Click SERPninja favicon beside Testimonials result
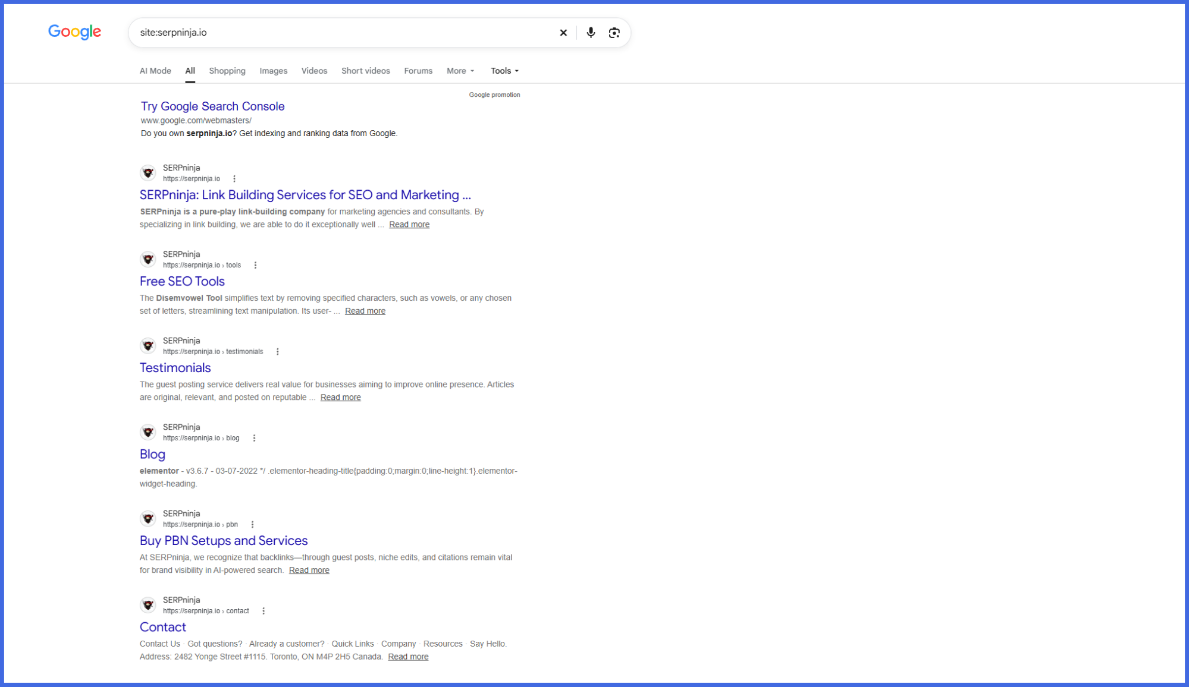This screenshot has height=687, width=1189. (x=148, y=346)
